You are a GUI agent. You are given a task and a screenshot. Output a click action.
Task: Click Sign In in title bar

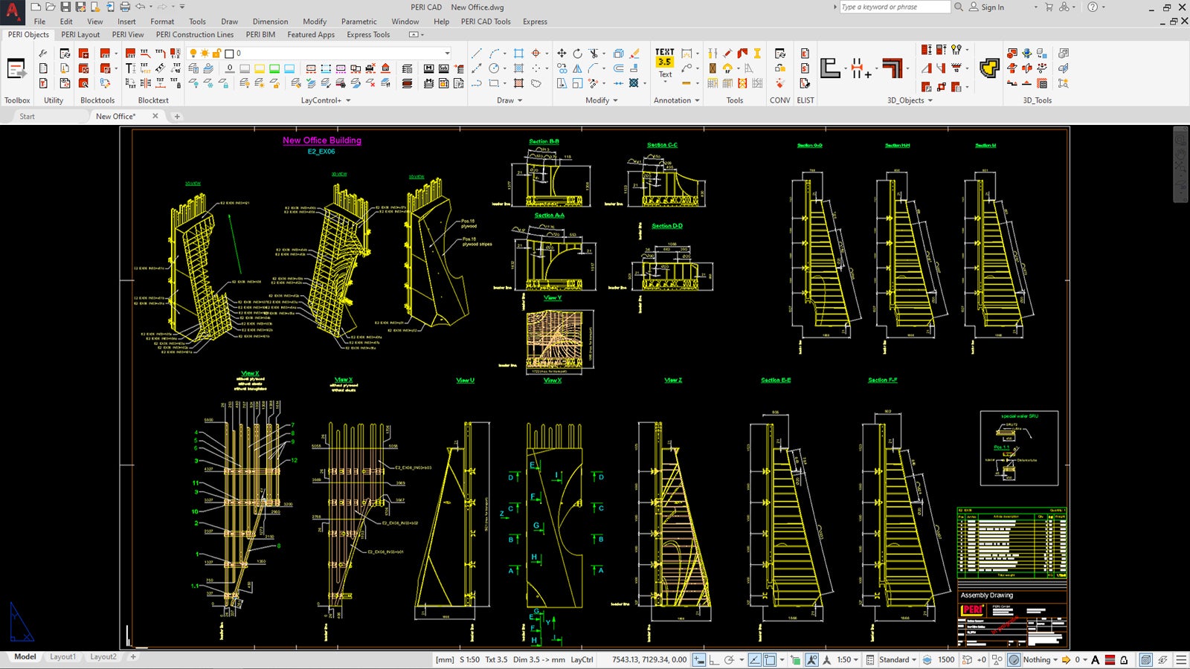[x=992, y=7]
